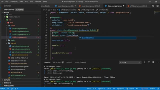The width and height of the screenshot is (160, 90).
Task: Switch to Output panel tab
Action: click(x=69, y=62)
